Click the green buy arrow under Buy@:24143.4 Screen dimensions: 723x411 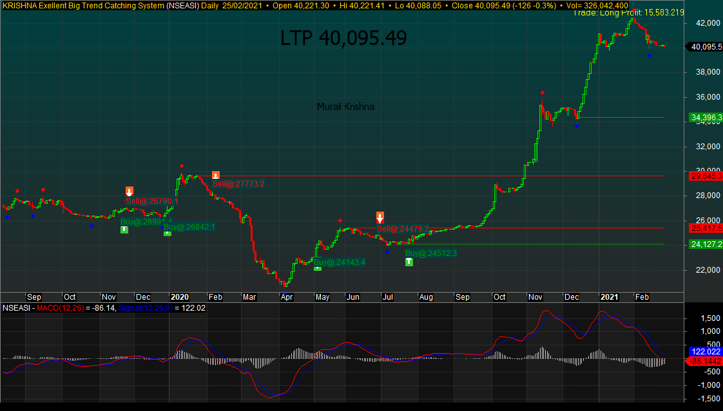click(318, 268)
